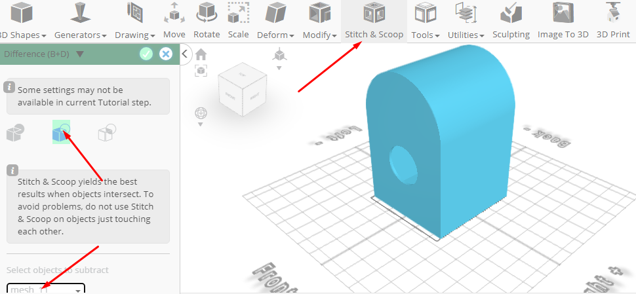Open the Utilities dropdown menu
The image size is (636, 294).
(x=466, y=20)
